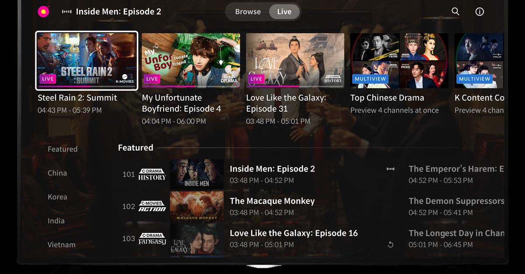Click the Featured section heading
This screenshot has width=525, height=274.
(x=136, y=148)
